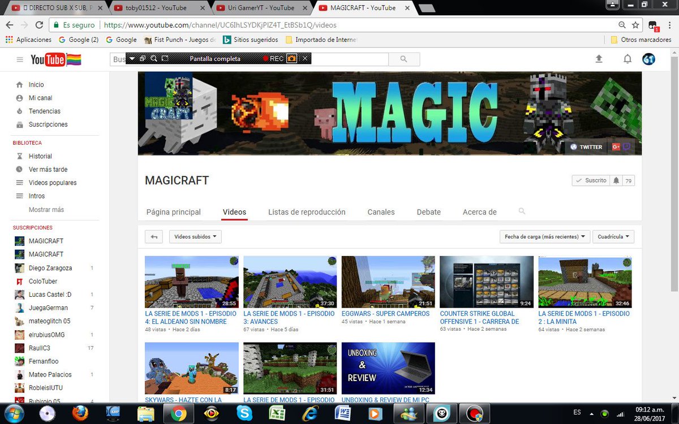Viewport: 679px width, 424px height.
Task: Open video title EPISODIO 2 : LA MINITA
Action: tap(583, 317)
